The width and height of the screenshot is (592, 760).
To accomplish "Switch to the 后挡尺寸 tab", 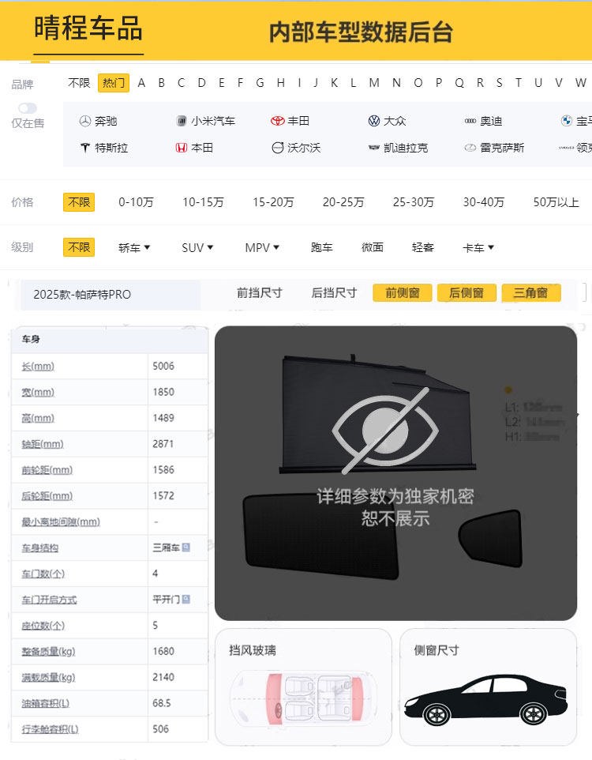I will pyautogui.click(x=334, y=293).
